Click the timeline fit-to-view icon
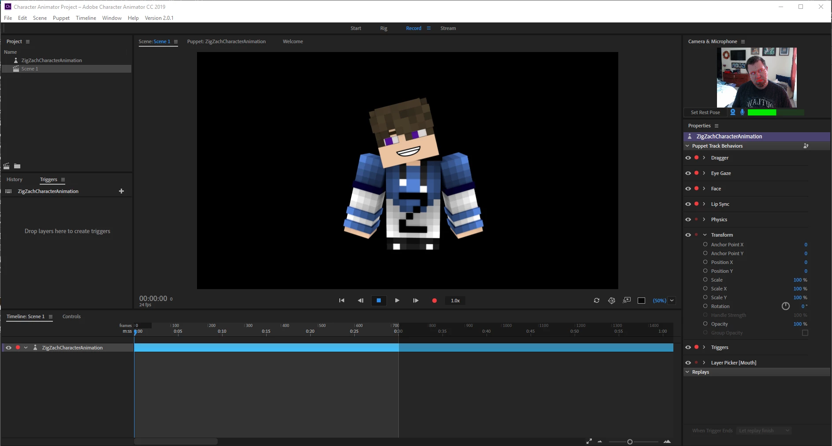The image size is (832, 446). (589, 441)
